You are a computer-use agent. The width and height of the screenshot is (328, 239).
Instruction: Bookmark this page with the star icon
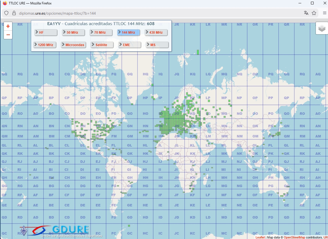pos(314,13)
